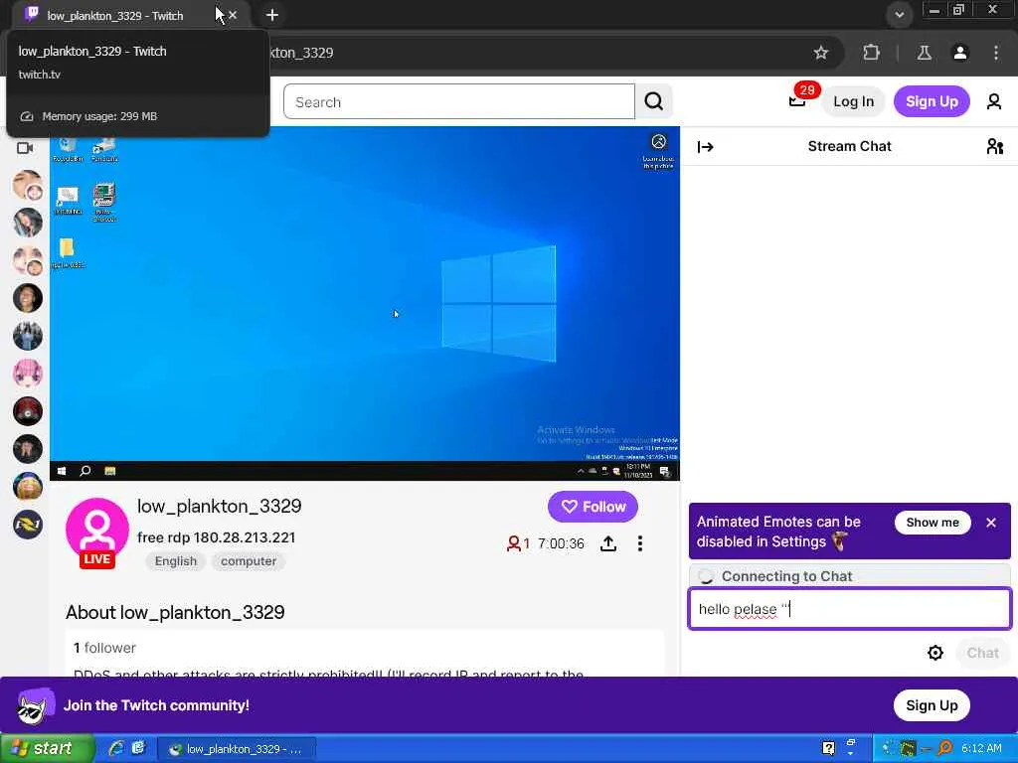This screenshot has width=1018, height=763.
Task: Click the 6:12 AM taskbar clock
Action: pyautogui.click(x=981, y=749)
